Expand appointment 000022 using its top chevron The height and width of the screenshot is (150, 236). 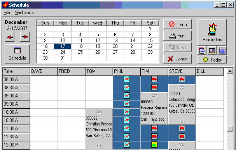[99, 112]
